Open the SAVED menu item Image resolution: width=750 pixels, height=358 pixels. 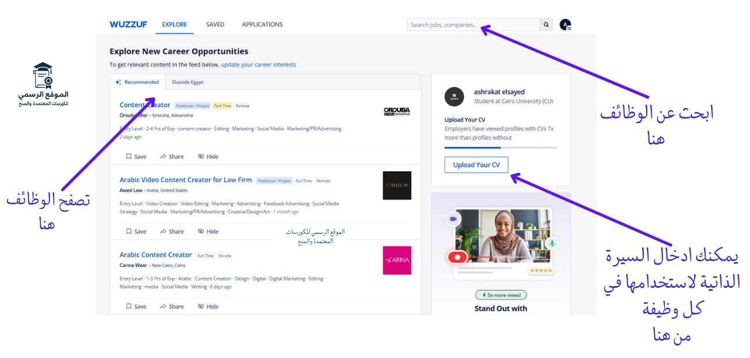215,24
